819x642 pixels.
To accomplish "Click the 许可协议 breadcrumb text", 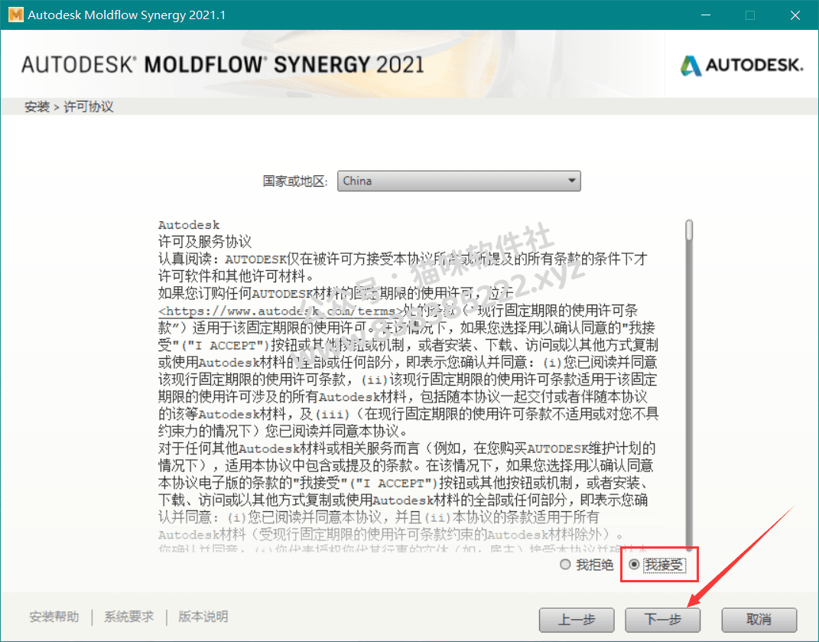I will click(x=88, y=106).
